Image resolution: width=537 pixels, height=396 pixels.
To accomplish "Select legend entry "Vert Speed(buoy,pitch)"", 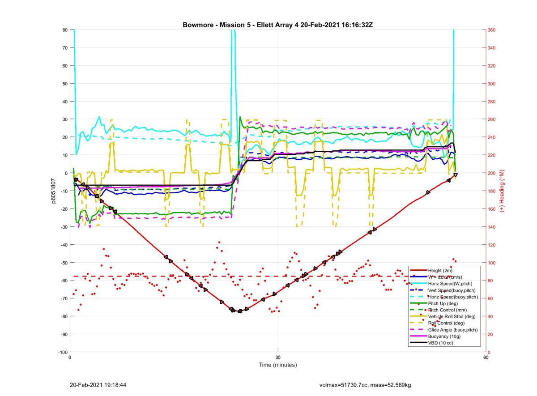I will 452,290.
